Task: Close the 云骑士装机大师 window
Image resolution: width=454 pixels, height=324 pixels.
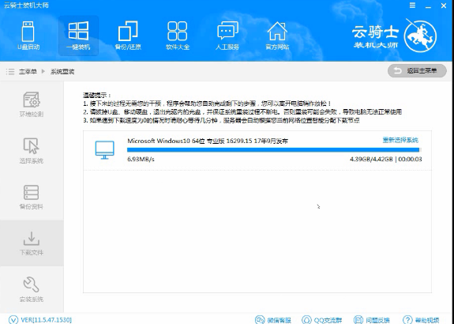Action: coord(444,6)
